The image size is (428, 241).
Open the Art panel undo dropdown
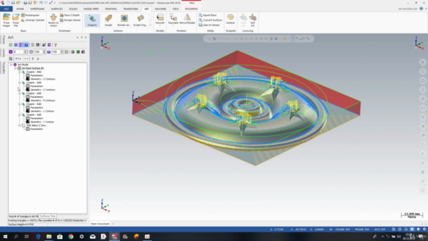20,59
